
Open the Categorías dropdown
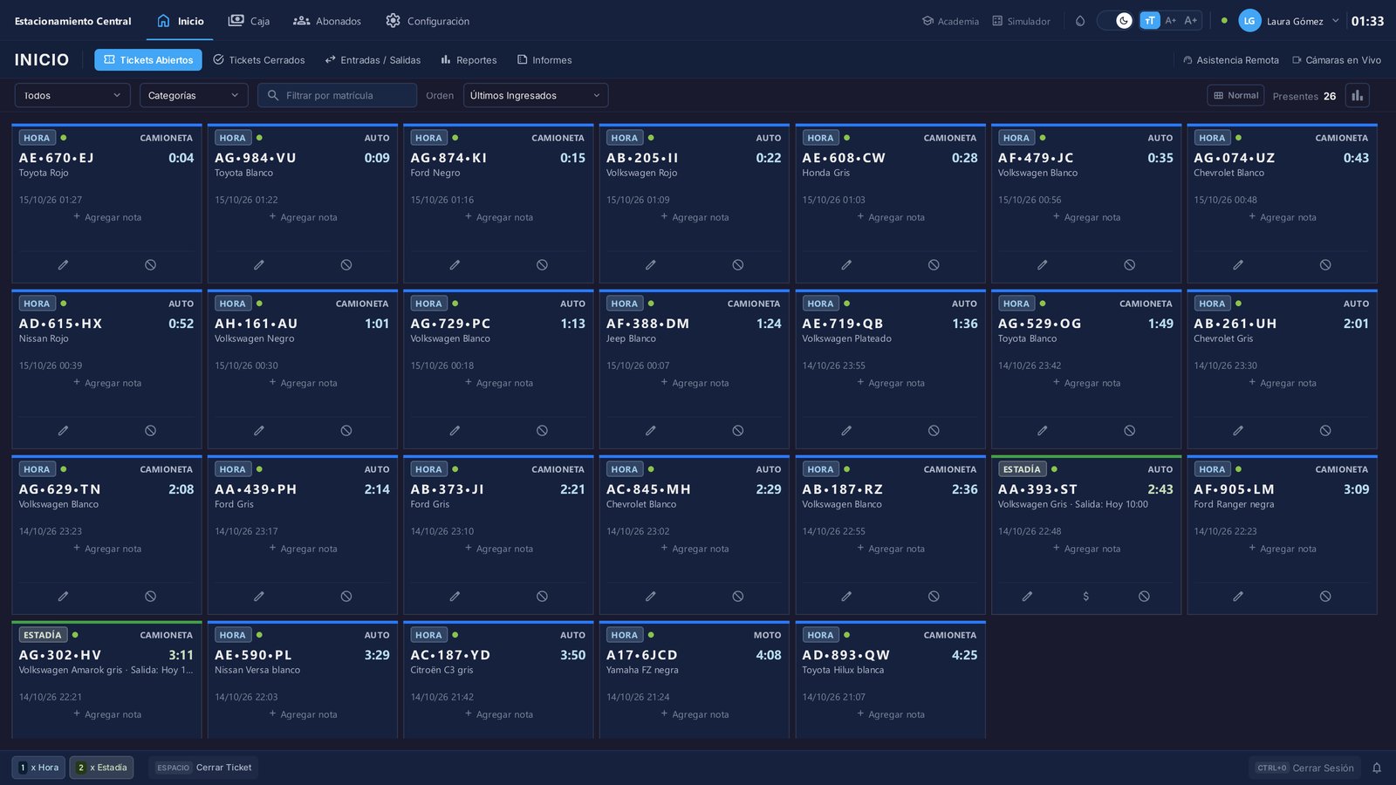pyautogui.click(x=194, y=95)
